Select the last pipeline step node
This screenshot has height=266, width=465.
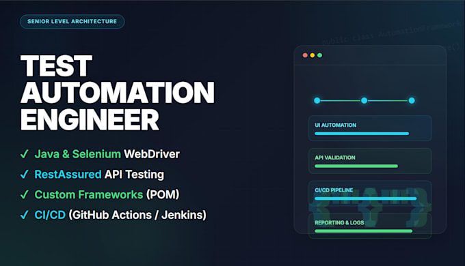(412, 100)
